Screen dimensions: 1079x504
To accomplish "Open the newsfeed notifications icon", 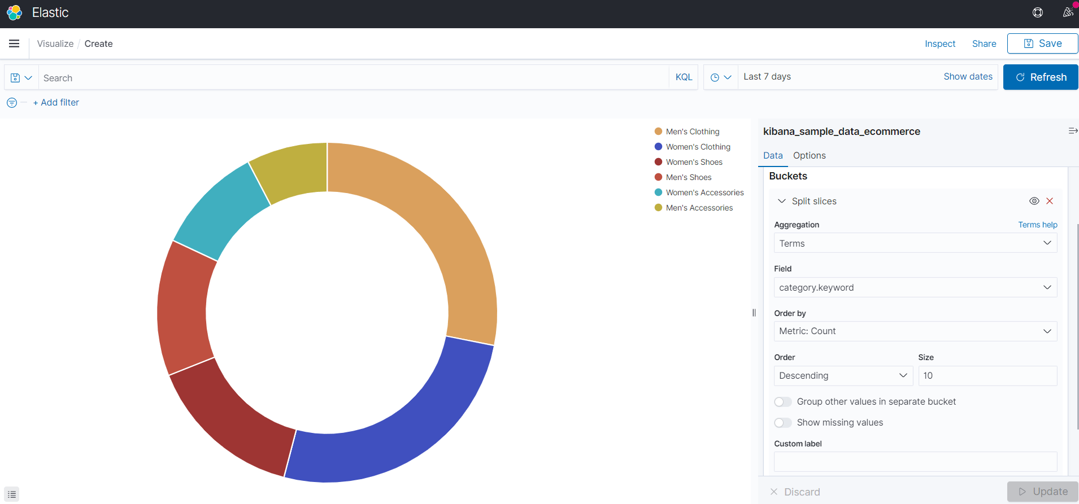I will click(1068, 12).
